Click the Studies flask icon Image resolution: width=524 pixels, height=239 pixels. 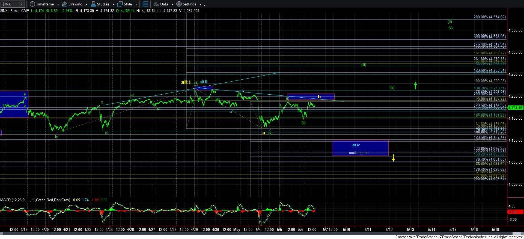(93, 4)
